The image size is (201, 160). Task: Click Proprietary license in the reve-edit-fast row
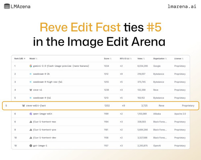click(188, 106)
